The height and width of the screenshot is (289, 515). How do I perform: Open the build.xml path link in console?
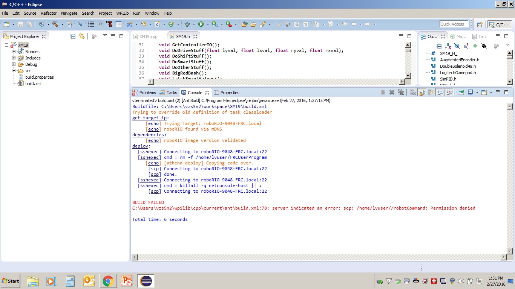click(214, 106)
